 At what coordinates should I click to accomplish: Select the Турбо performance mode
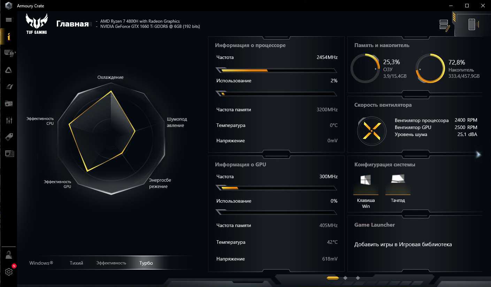pos(146,263)
